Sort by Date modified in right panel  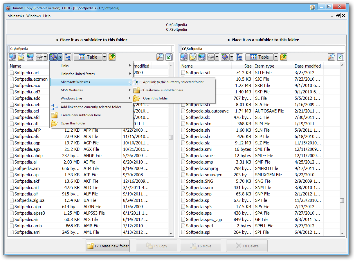[x=308, y=66]
